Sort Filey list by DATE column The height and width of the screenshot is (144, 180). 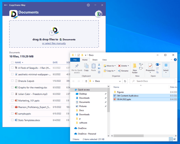(55, 63)
